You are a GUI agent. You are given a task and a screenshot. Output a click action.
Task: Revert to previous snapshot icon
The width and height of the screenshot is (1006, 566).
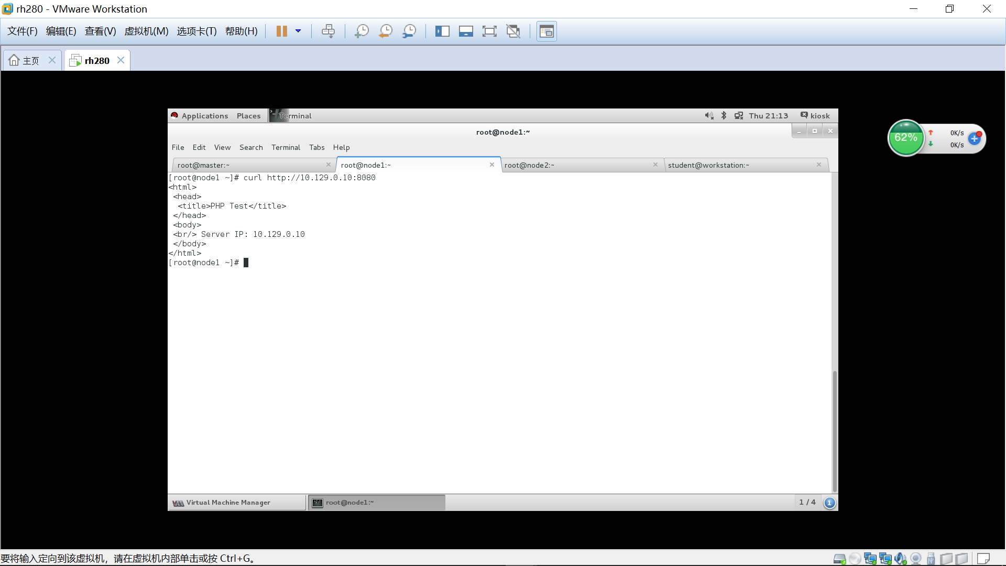pyautogui.click(x=386, y=31)
